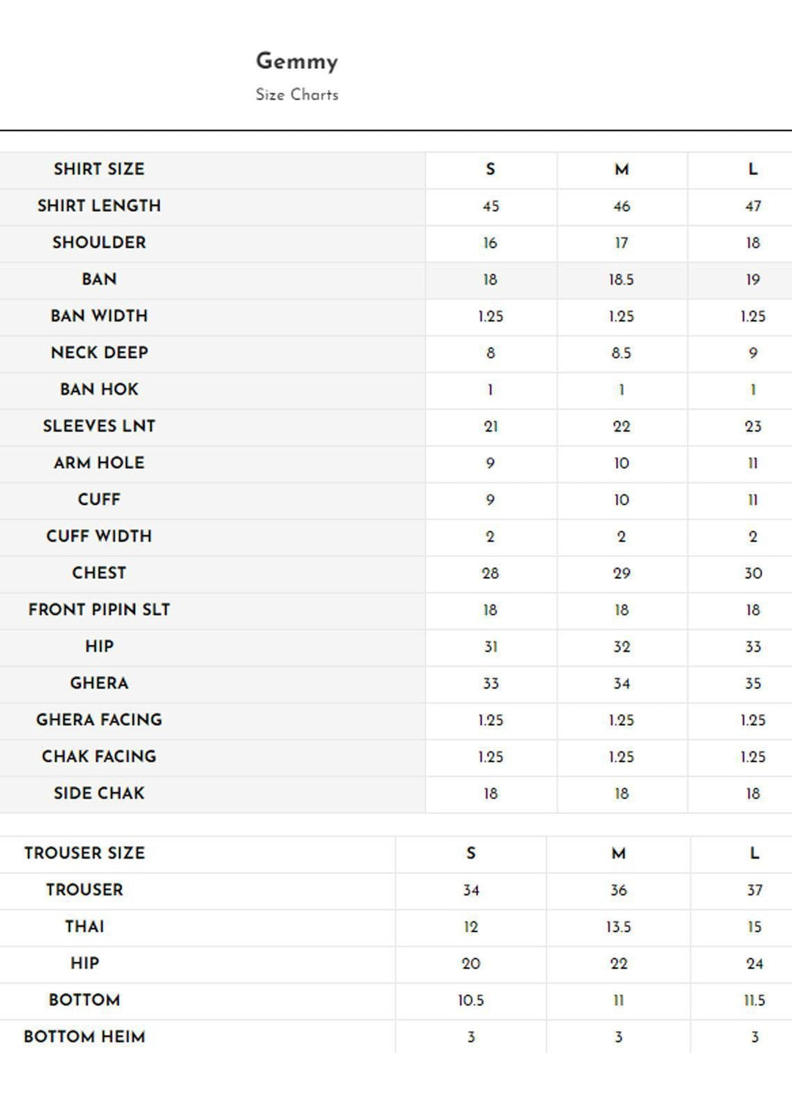Click the SLEEVES LNT row label
This screenshot has width=792, height=1103.
click(x=99, y=426)
